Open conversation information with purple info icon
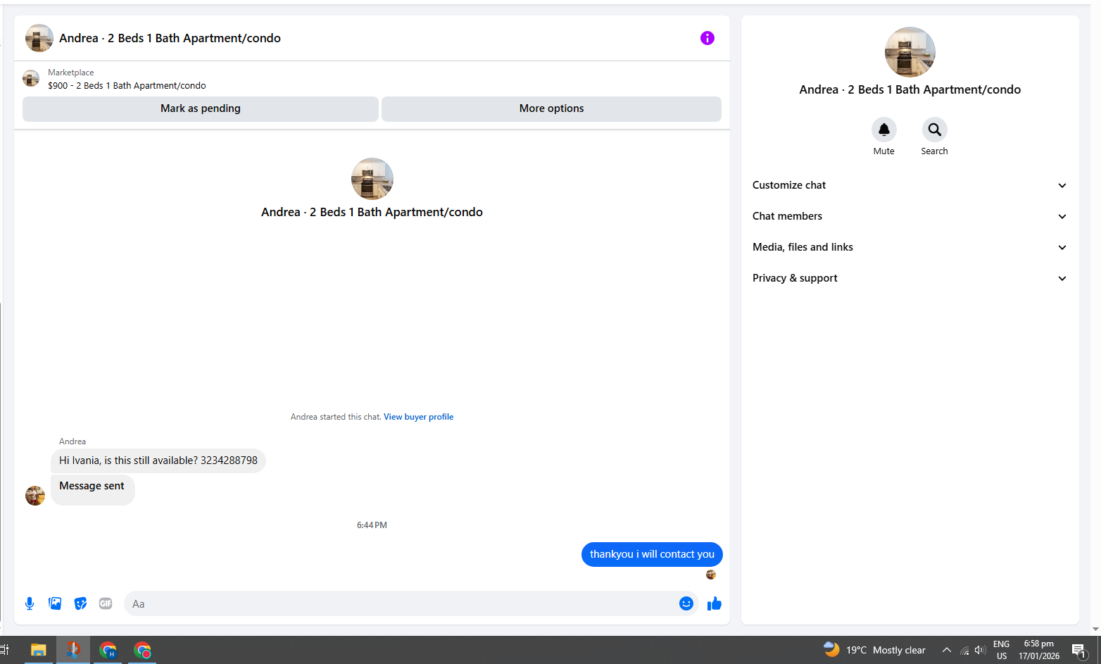This screenshot has width=1101, height=664. click(x=707, y=38)
